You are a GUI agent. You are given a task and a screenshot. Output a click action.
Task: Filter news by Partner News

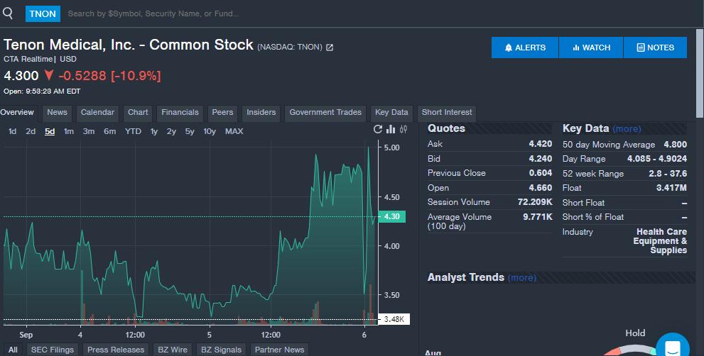pos(279,350)
